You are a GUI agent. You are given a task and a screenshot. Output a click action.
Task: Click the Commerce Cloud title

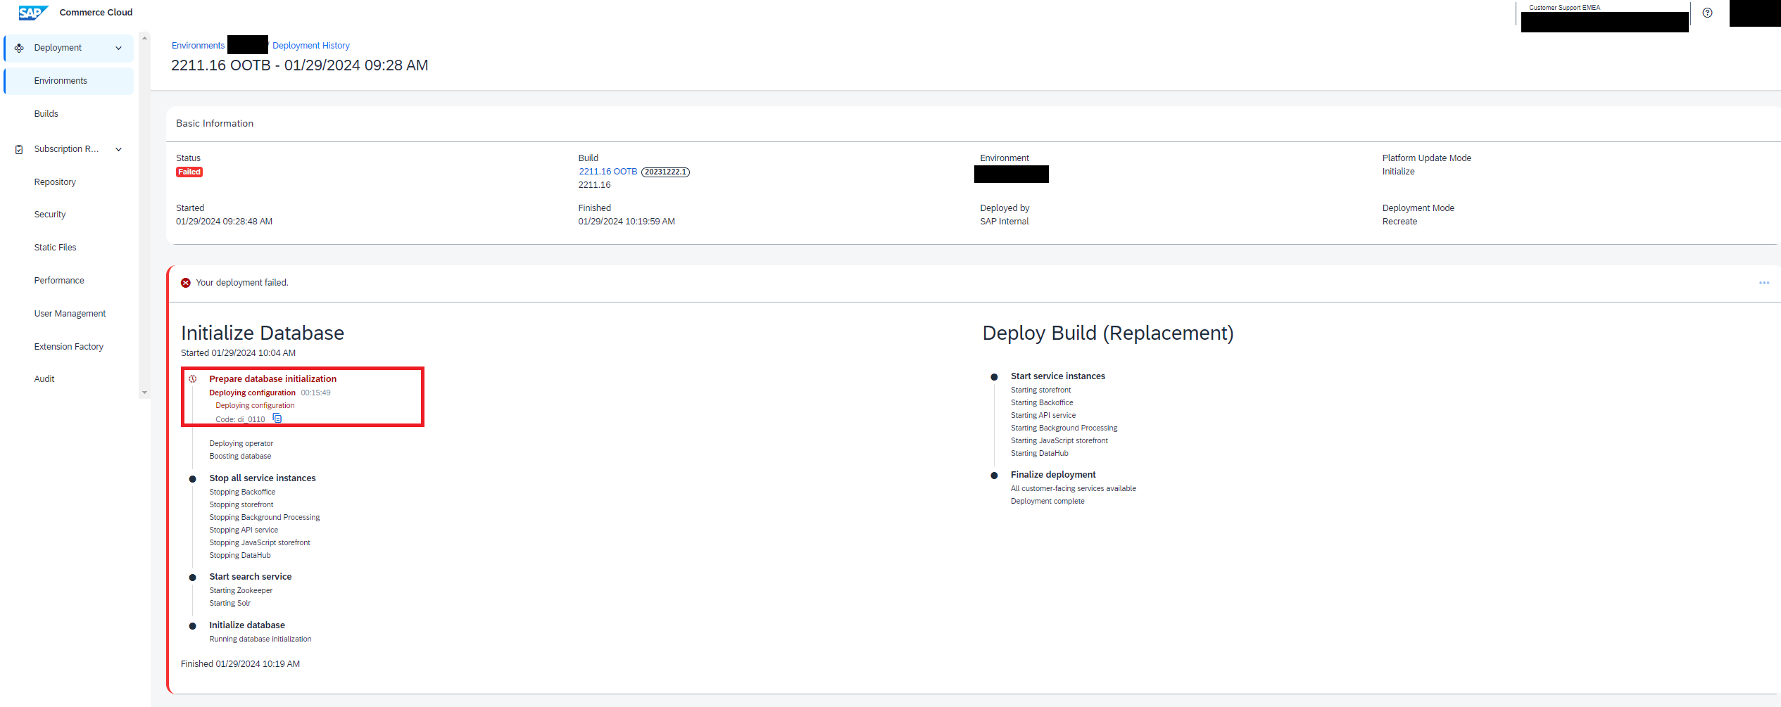click(96, 13)
